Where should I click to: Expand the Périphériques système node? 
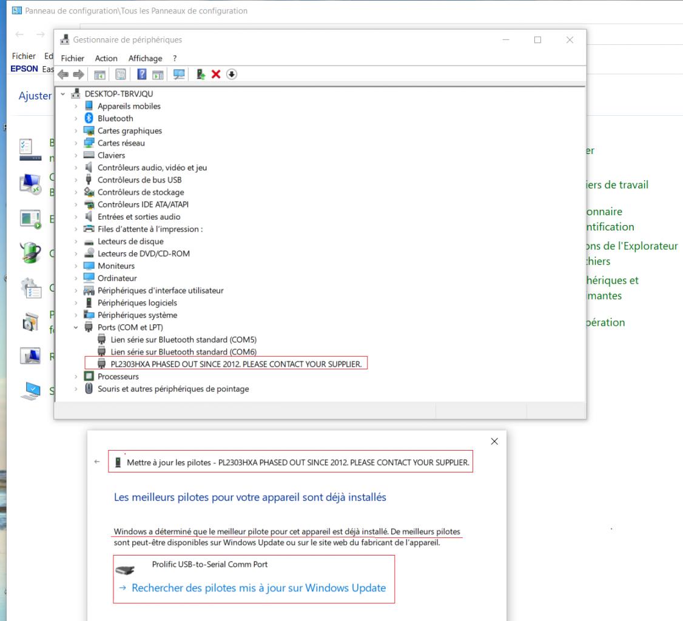coord(76,315)
